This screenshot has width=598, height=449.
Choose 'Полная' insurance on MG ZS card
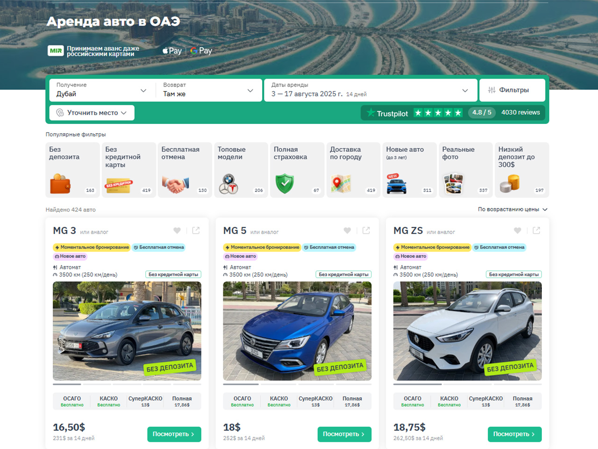522,401
